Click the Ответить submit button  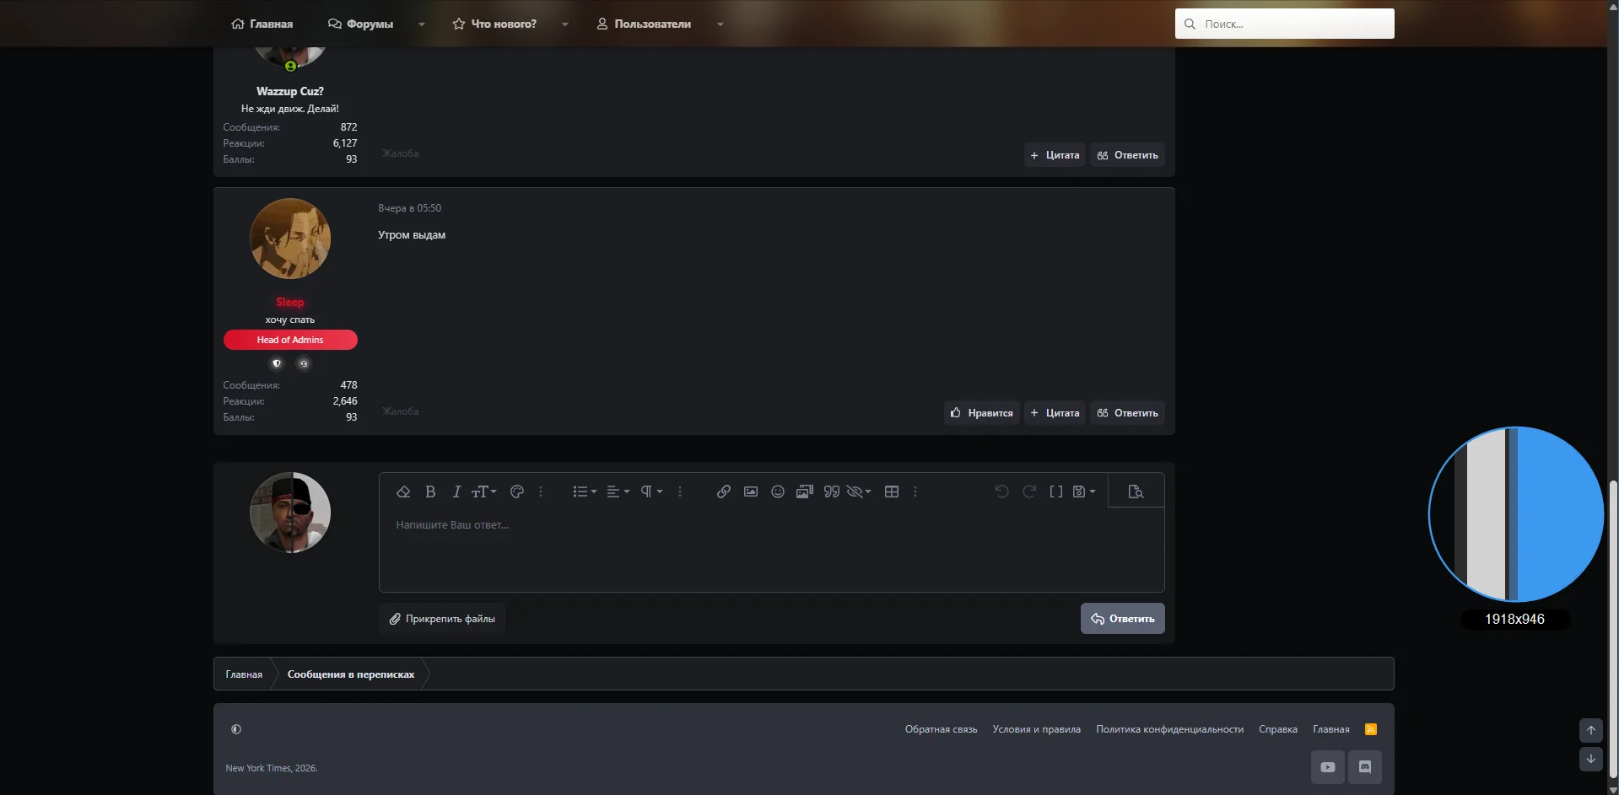click(1123, 619)
